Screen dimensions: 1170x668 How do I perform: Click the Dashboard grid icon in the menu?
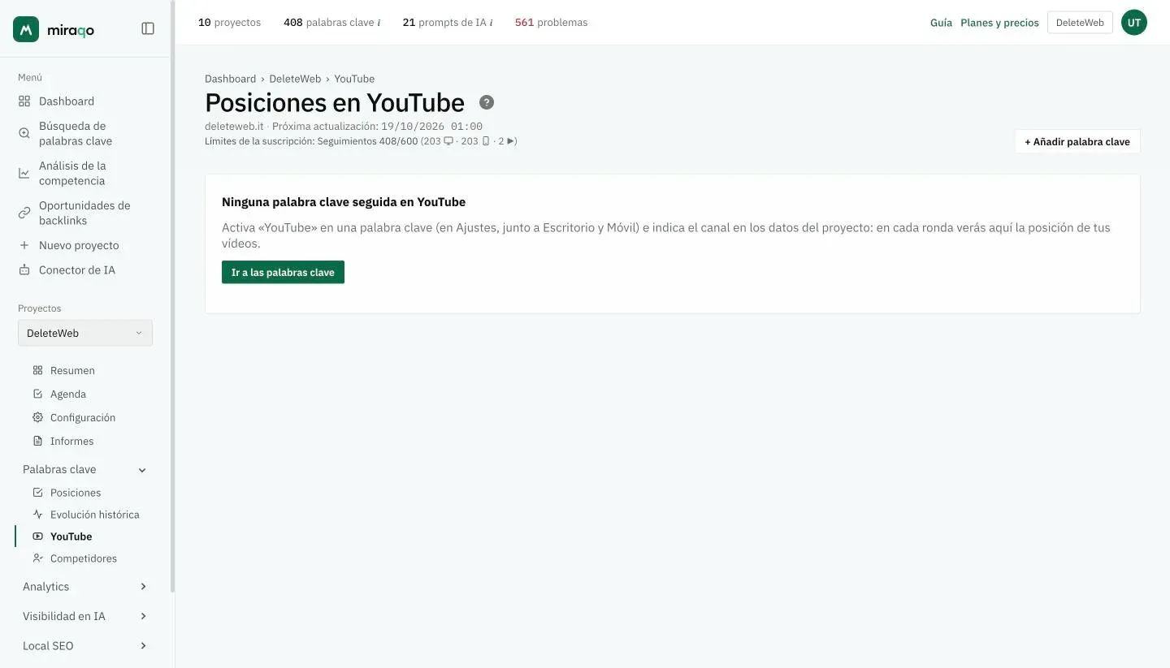pos(24,101)
